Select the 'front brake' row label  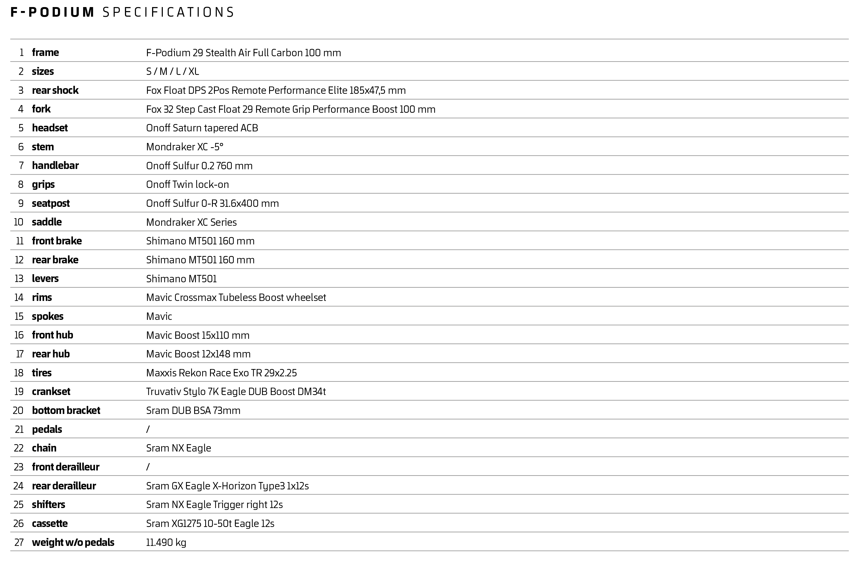(x=57, y=241)
